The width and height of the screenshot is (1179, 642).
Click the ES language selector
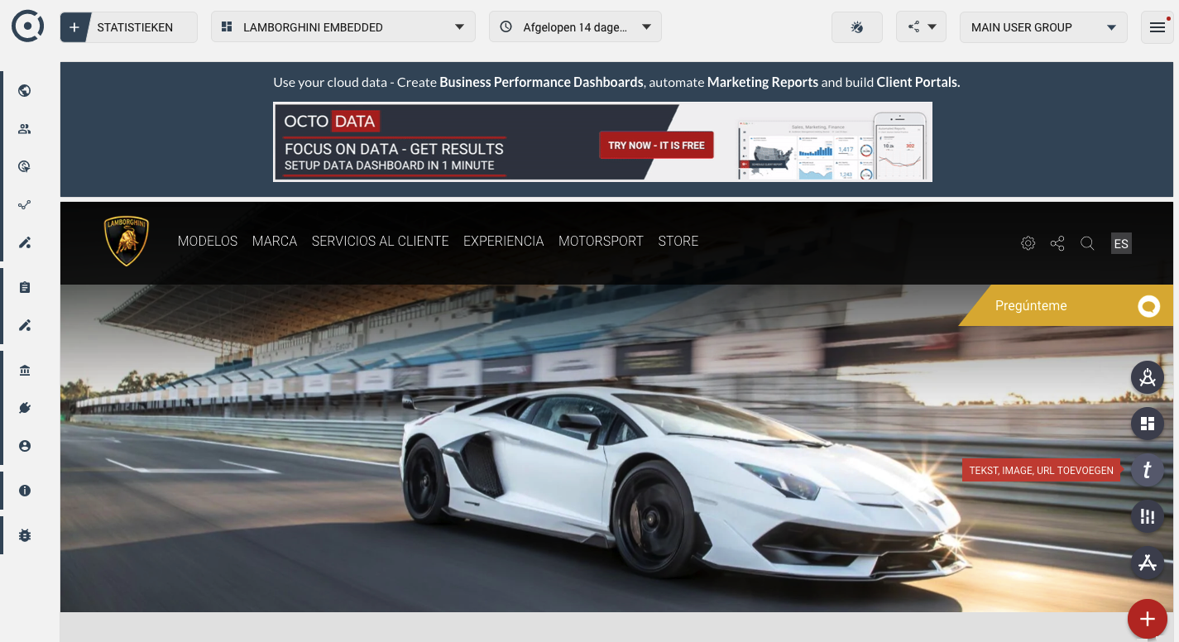coord(1121,243)
